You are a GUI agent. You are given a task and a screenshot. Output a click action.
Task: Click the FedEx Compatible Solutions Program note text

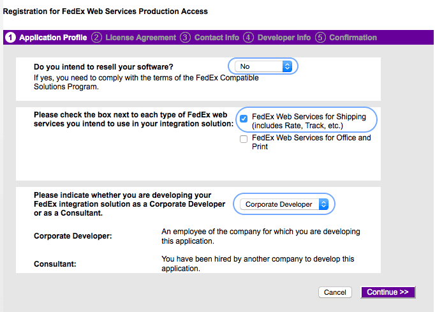146,82
